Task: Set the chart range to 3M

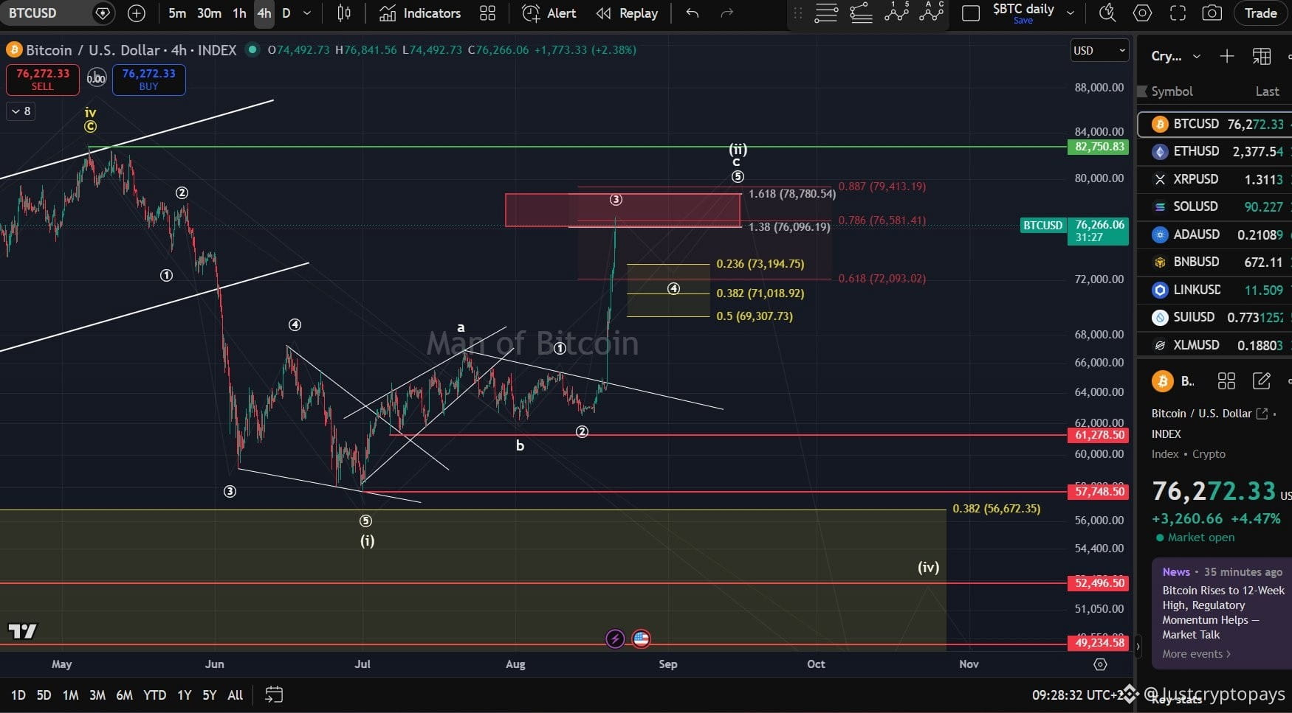Action: pos(97,695)
